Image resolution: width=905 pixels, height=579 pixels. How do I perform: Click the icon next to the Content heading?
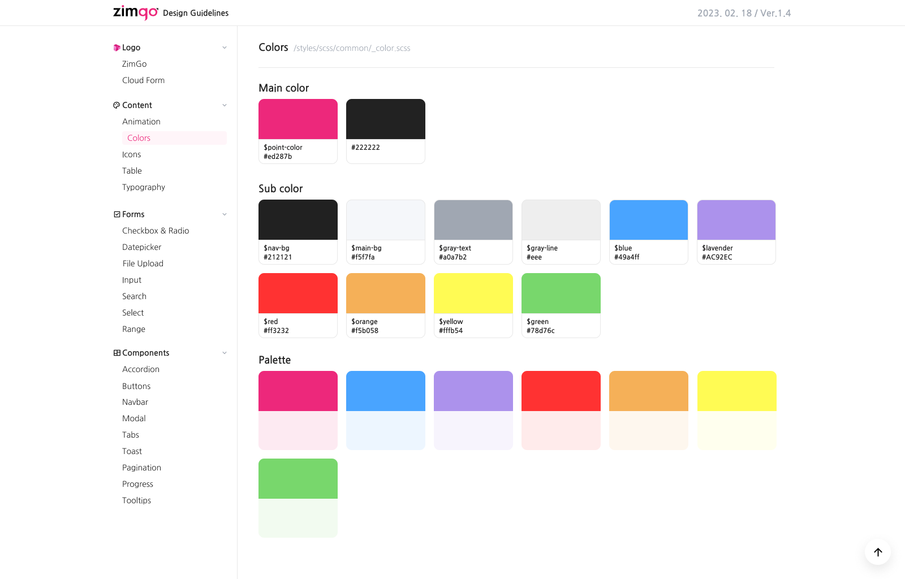[x=116, y=105]
